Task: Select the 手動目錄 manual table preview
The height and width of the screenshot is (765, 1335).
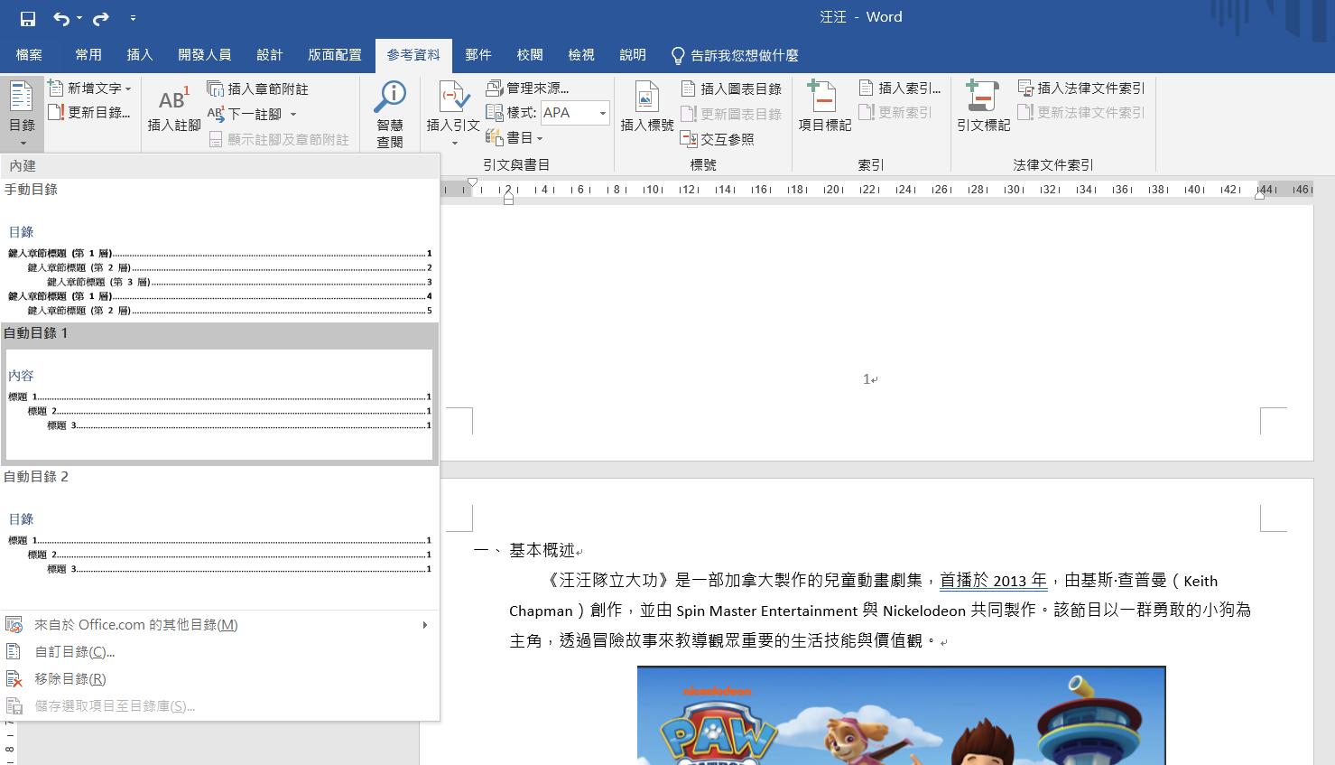Action: [x=219, y=250]
